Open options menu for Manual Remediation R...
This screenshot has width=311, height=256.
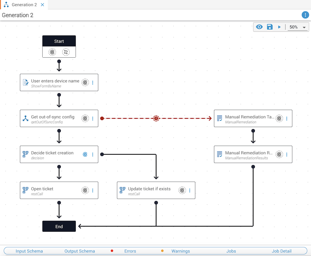(287, 155)
